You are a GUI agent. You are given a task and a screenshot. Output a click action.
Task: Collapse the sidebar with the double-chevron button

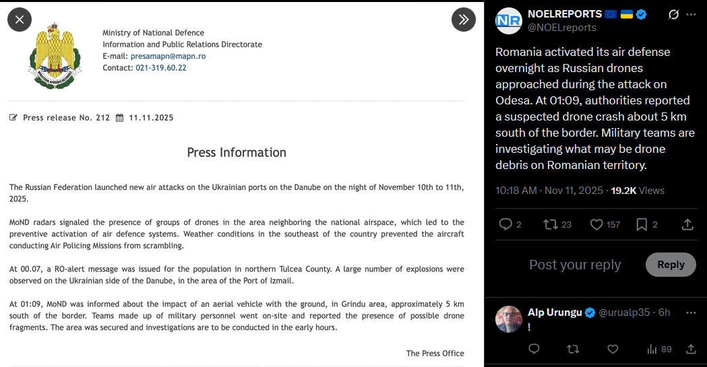coord(464,20)
